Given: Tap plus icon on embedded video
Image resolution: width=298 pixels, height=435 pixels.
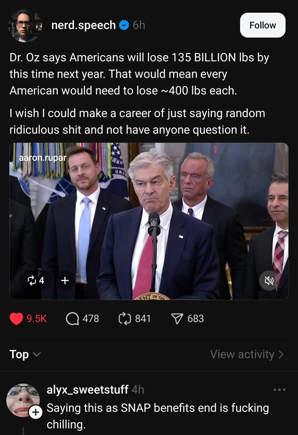Looking at the screenshot, I should coord(65,280).
